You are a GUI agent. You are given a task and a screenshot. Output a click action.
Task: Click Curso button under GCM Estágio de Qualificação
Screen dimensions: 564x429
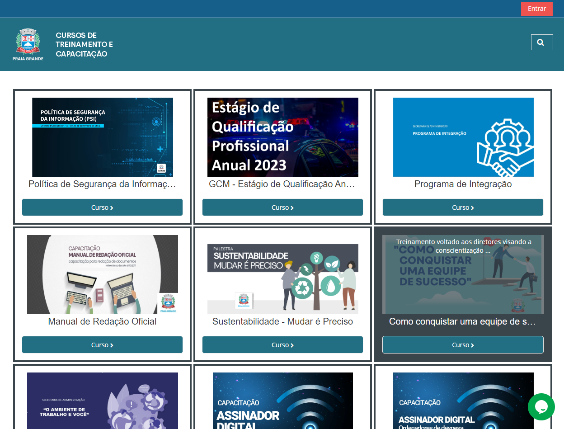pyautogui.click(x=282, y=207)
